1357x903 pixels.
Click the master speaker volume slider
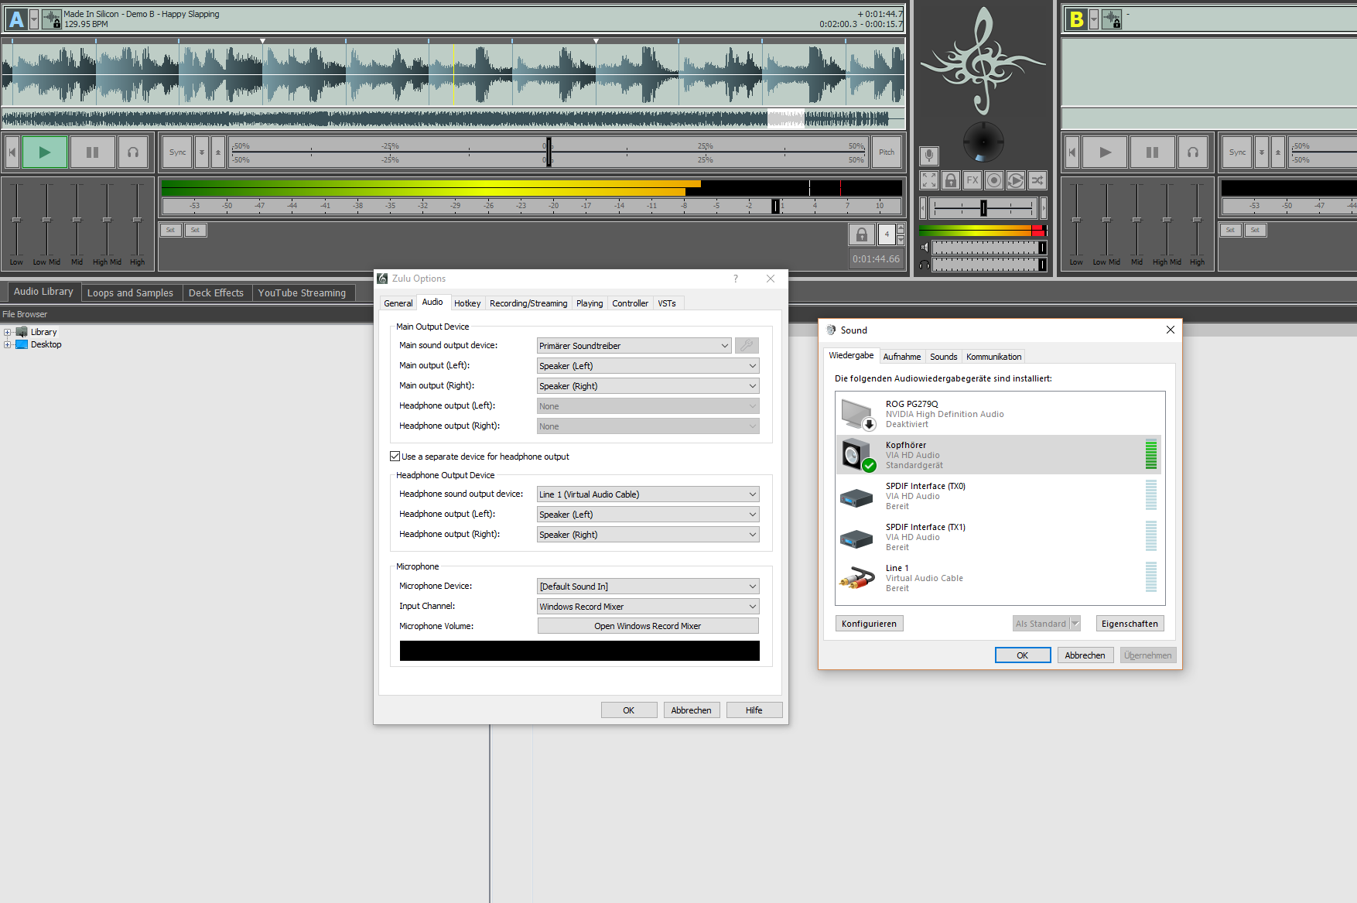click(x=989, y=248)
